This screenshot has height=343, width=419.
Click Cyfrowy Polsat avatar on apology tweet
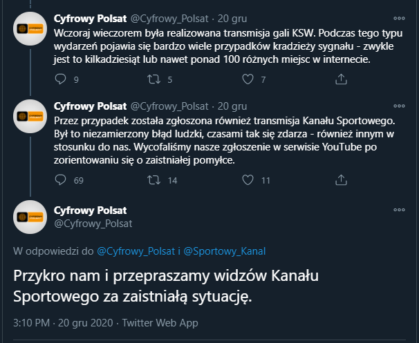31,217
